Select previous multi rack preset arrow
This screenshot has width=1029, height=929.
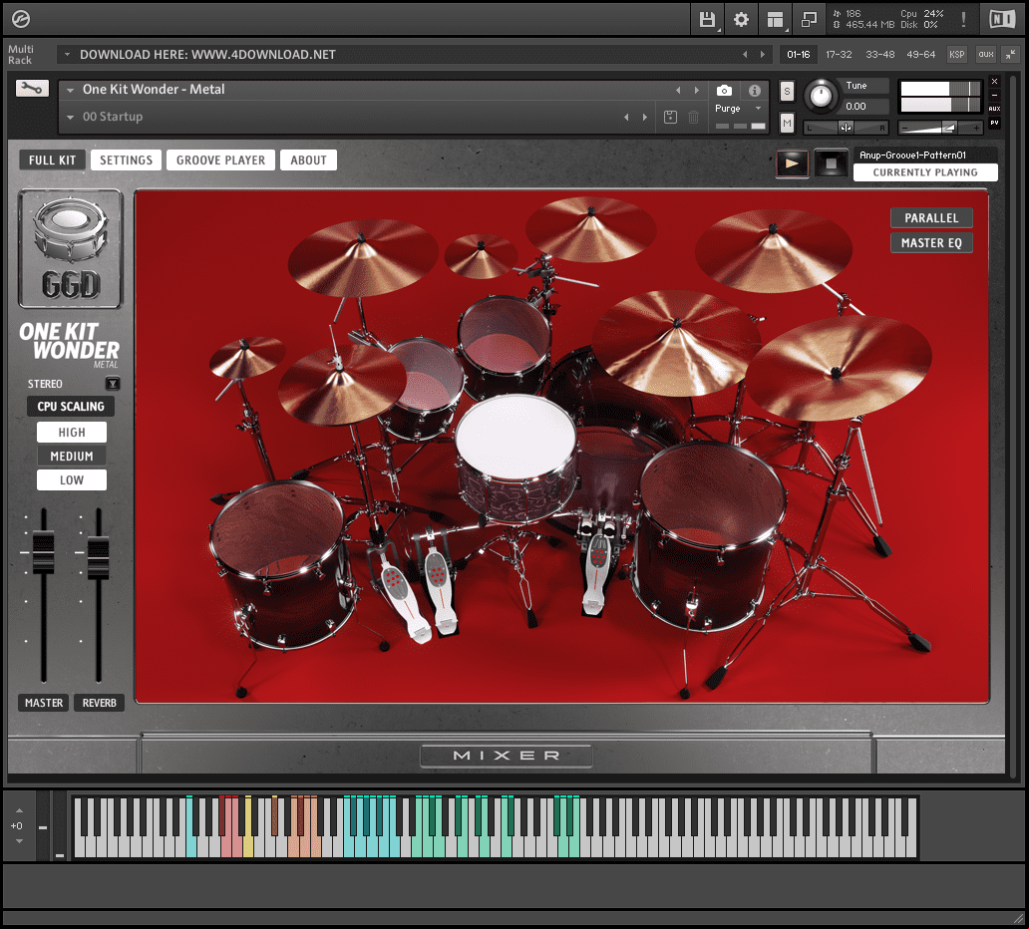click(x=745, y=55)
